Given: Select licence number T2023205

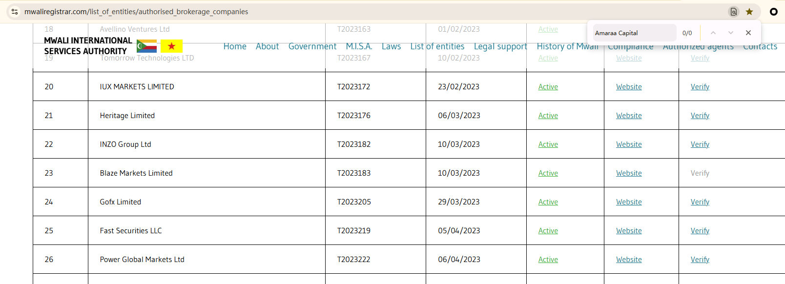Looking at the screenshot, I should tap(354, 202).
